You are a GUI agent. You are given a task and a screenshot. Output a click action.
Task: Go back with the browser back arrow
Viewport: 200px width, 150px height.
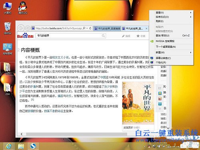click(21, 28)
